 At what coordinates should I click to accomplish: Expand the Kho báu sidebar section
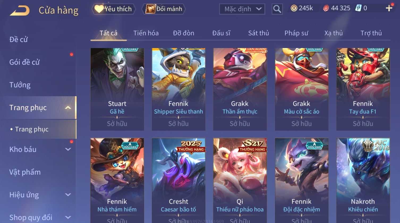68,149
